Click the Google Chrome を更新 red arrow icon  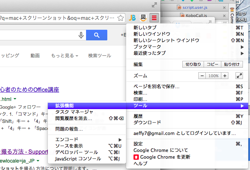(136, 157)
